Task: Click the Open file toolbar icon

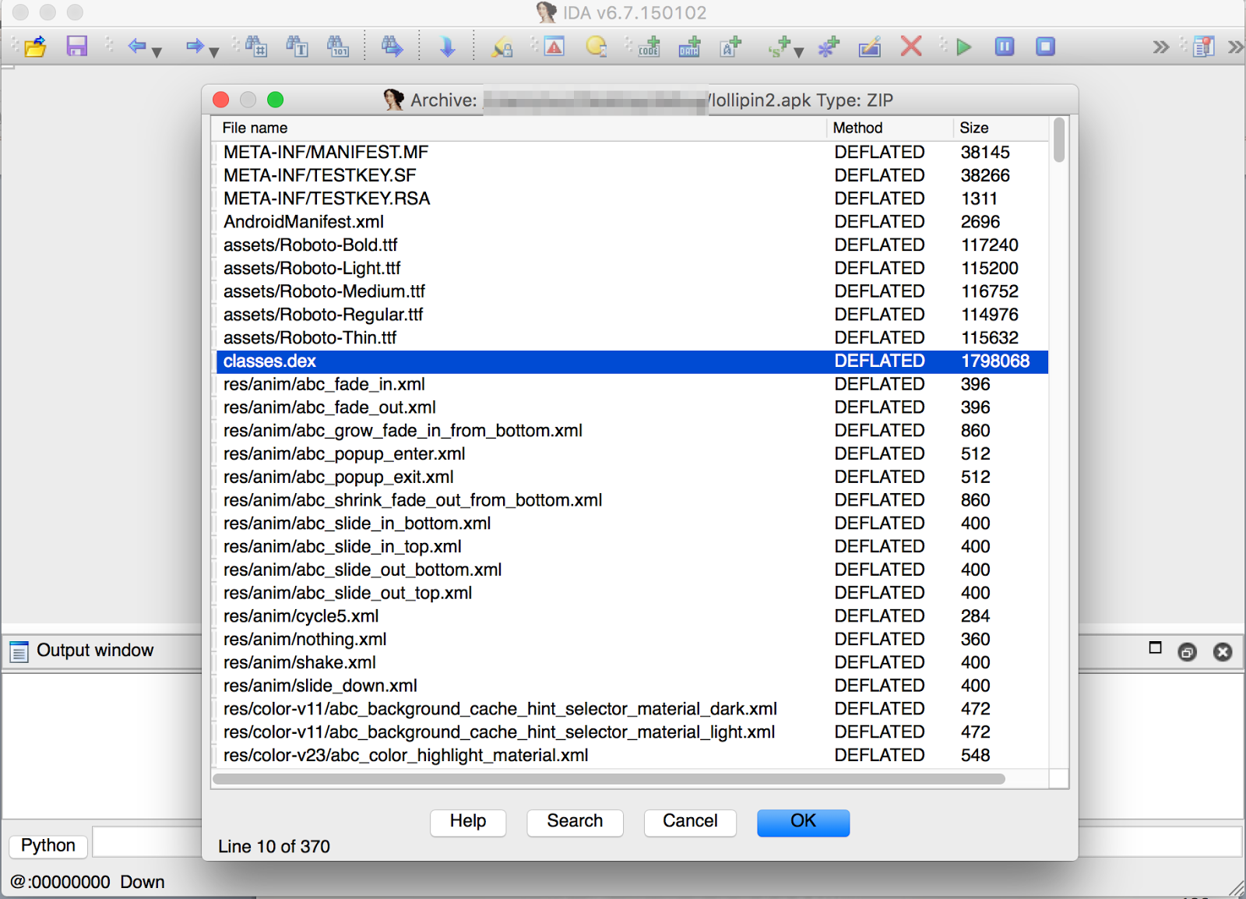Action: pyautogui.click(x=36, y=47)
